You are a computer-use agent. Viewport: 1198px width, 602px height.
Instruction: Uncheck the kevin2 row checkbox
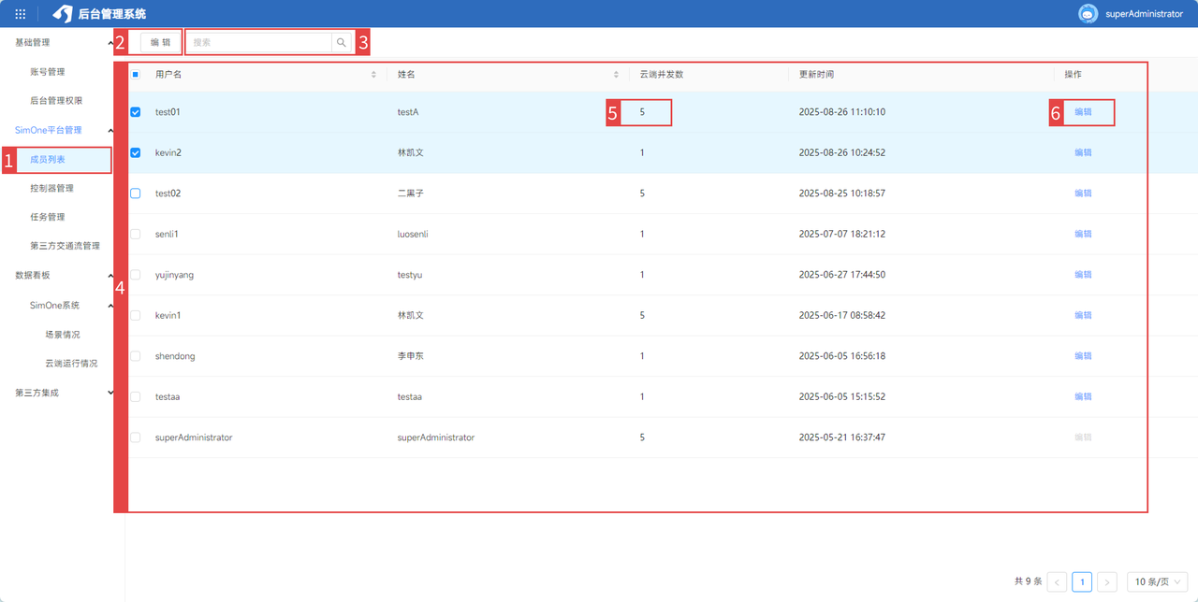136,152
